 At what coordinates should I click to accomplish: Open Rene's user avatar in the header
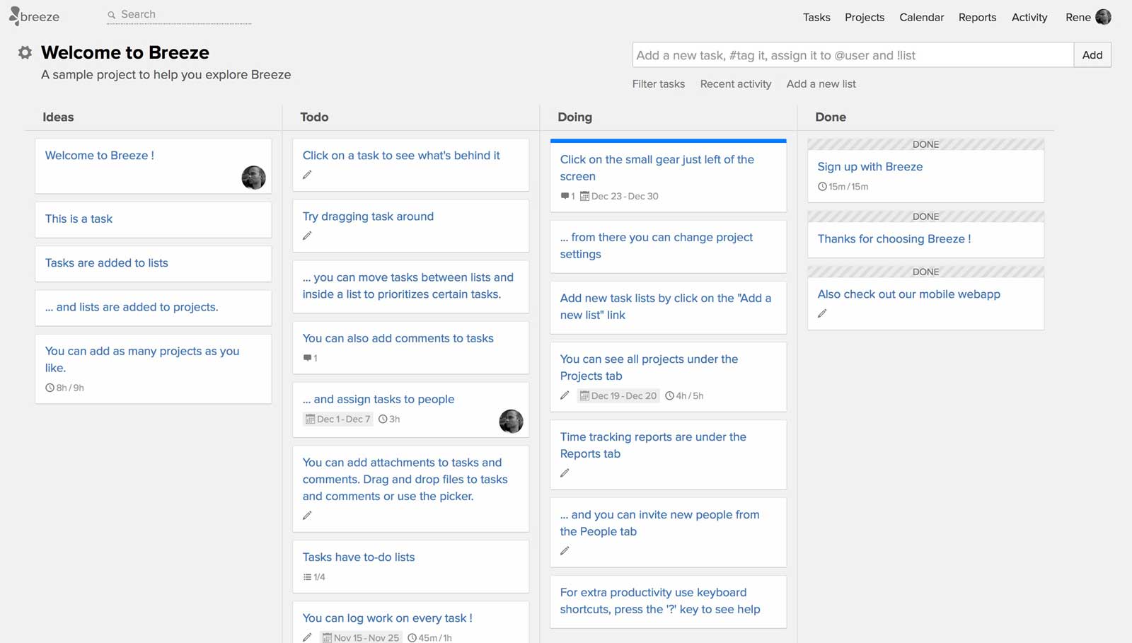pos(1103,17)
